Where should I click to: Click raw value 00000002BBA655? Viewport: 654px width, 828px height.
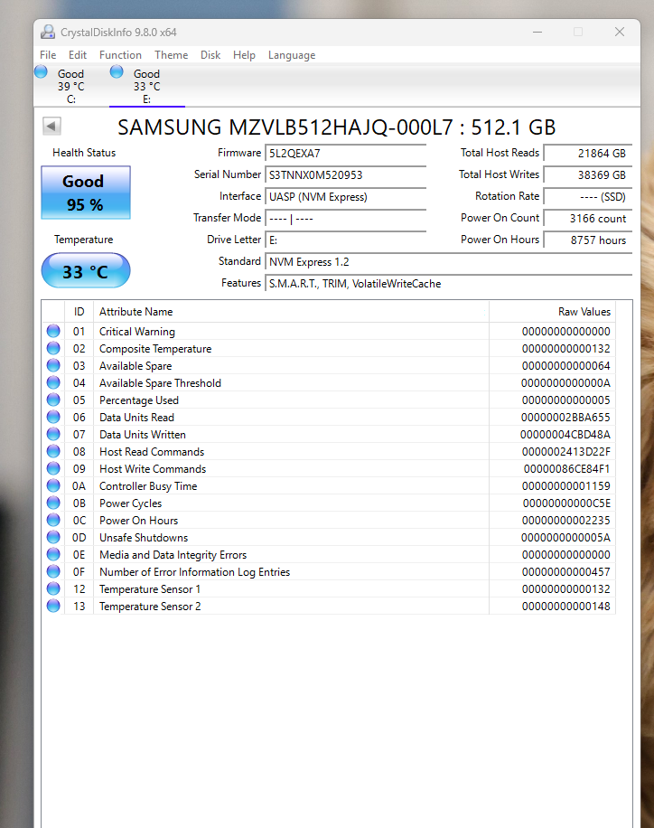(x=565, y=418)
